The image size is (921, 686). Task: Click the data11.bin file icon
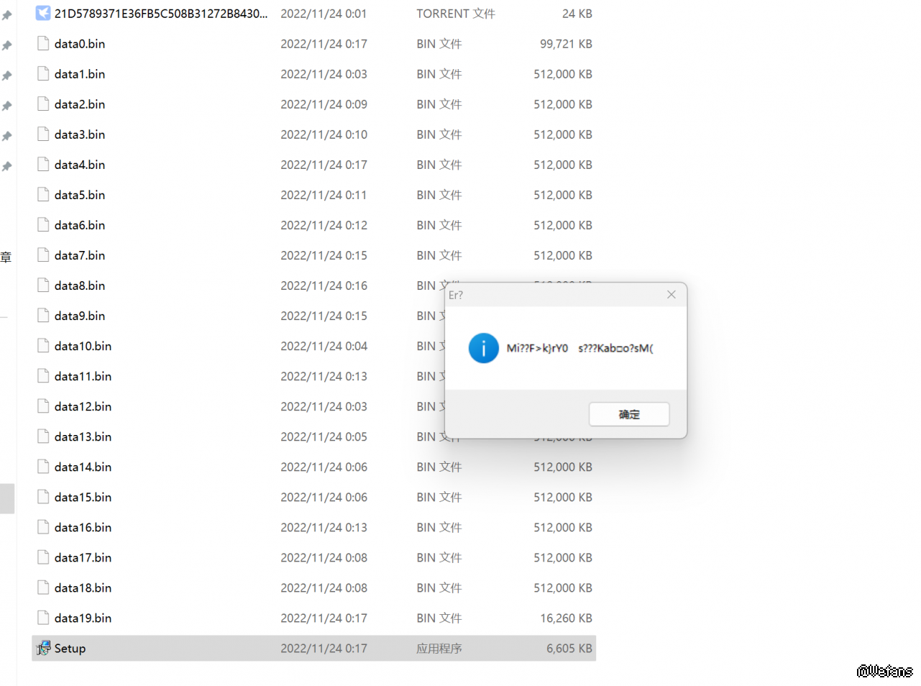tap(43, 375)
